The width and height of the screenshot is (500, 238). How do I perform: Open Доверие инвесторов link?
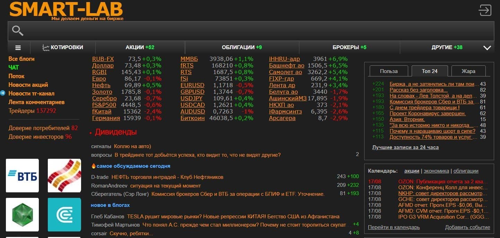[40, 137]
